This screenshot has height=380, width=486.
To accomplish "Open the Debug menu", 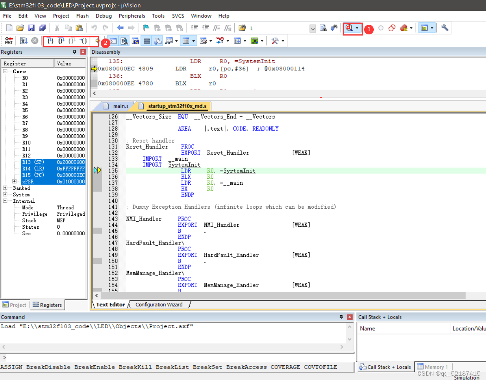I will 103,16.
